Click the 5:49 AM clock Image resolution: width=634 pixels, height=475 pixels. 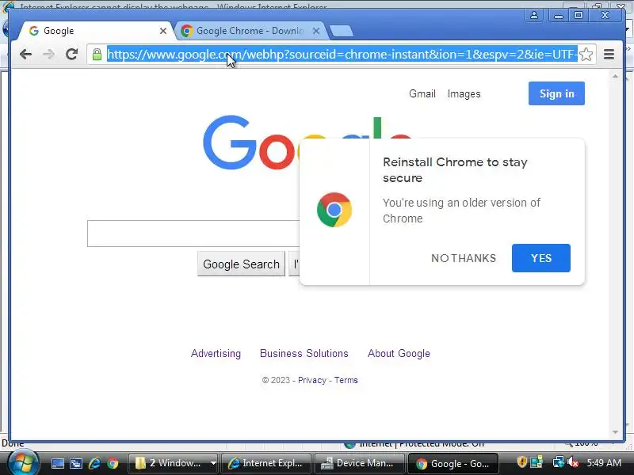click(x=604, y=463)
